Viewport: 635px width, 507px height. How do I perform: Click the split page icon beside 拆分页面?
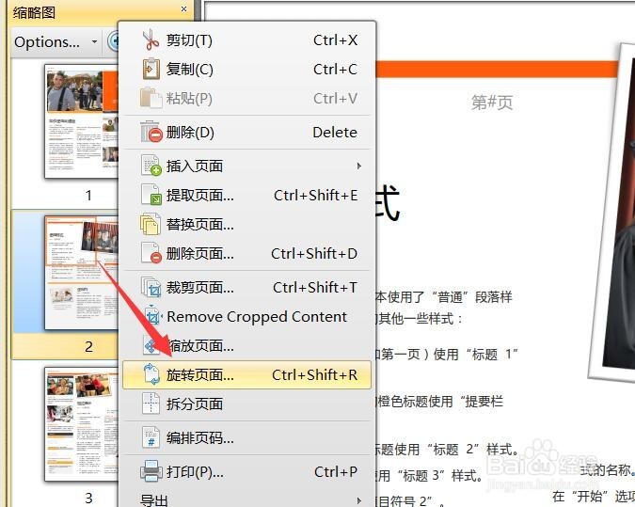151,404
